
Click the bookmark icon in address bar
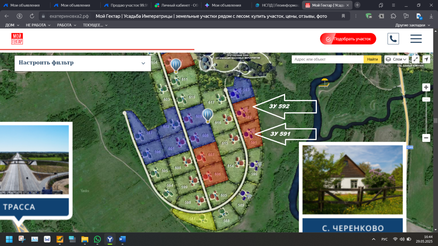(343, 16)
